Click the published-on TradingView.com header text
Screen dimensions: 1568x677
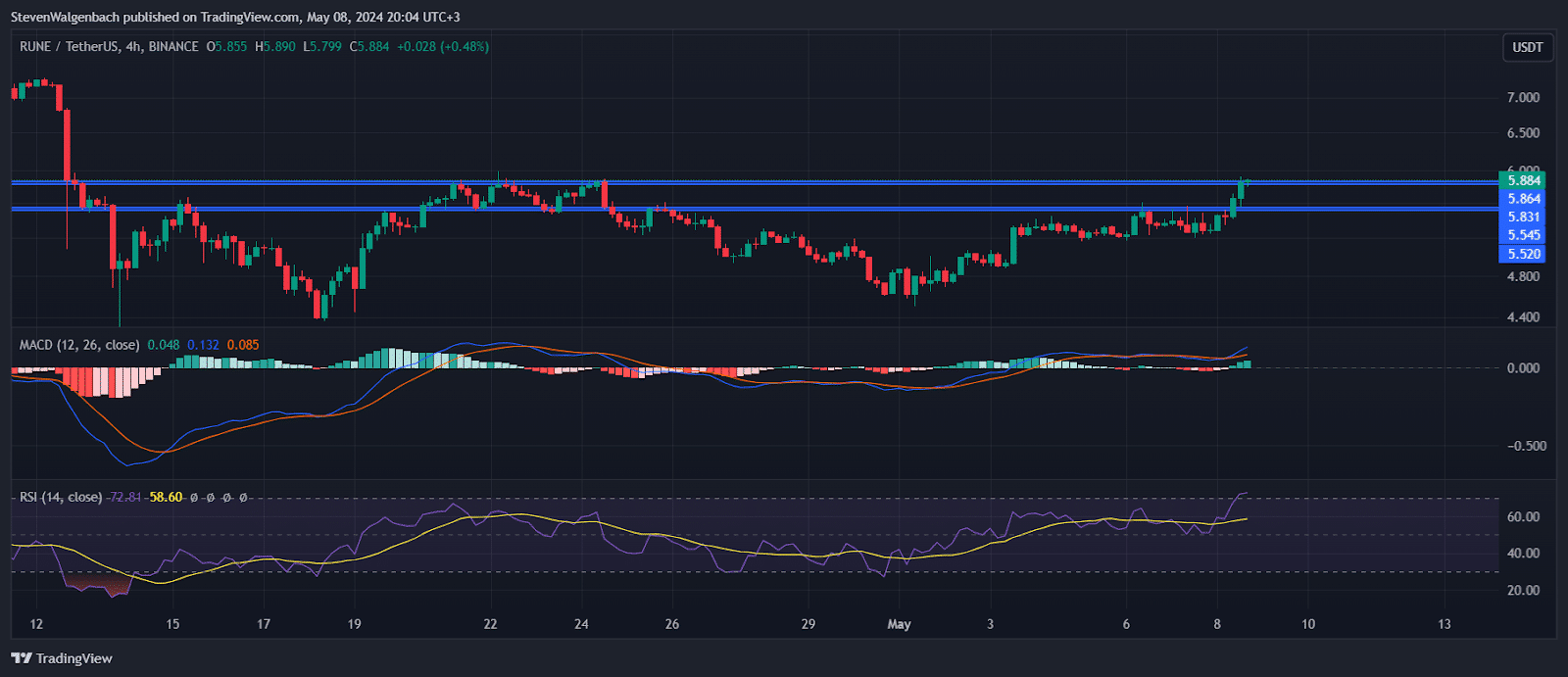tap(235, 17)
